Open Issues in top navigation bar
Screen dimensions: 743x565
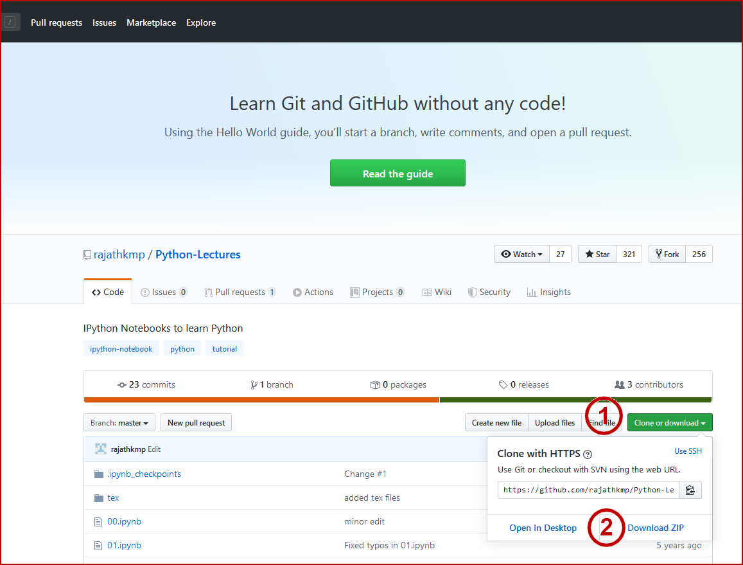tap(104, 22)
